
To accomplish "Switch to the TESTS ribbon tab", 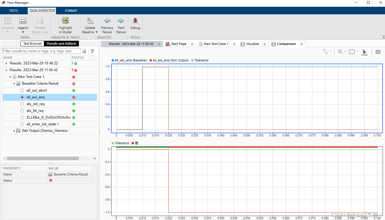I will [x=13, y=11].
